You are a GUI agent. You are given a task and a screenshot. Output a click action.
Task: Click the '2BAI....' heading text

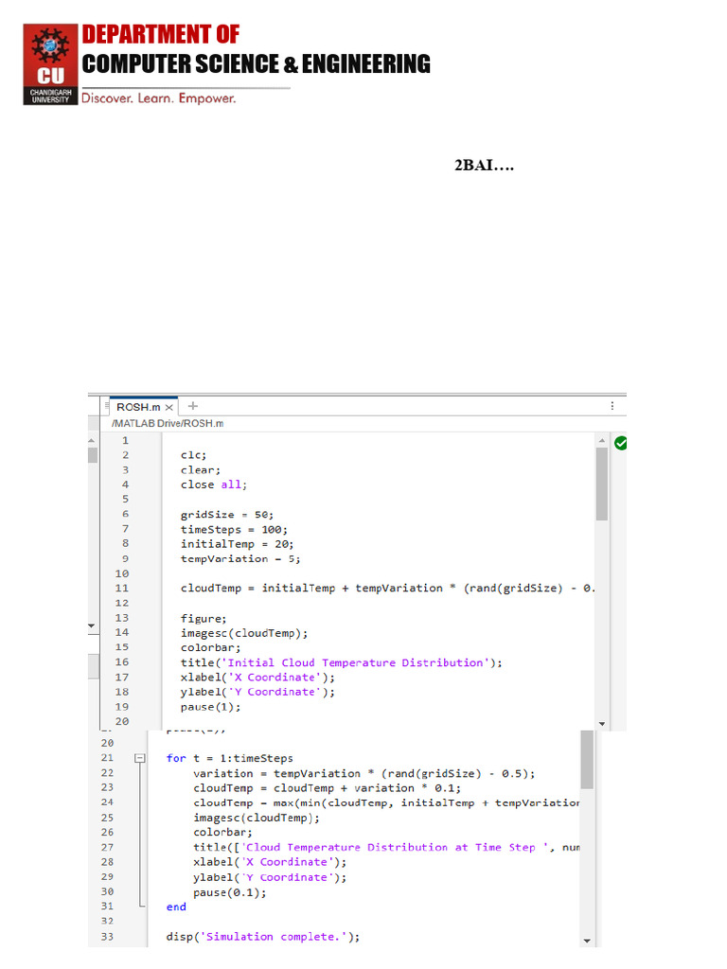(x=484, y=166)
